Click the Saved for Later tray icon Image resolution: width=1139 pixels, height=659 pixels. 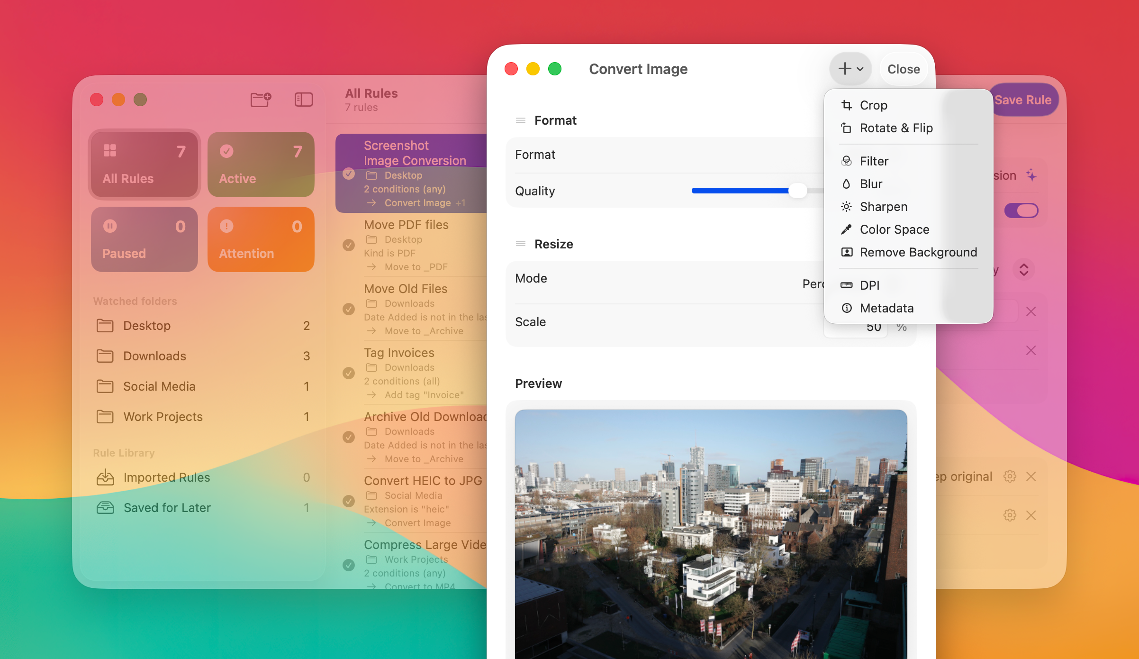[105, 508]
